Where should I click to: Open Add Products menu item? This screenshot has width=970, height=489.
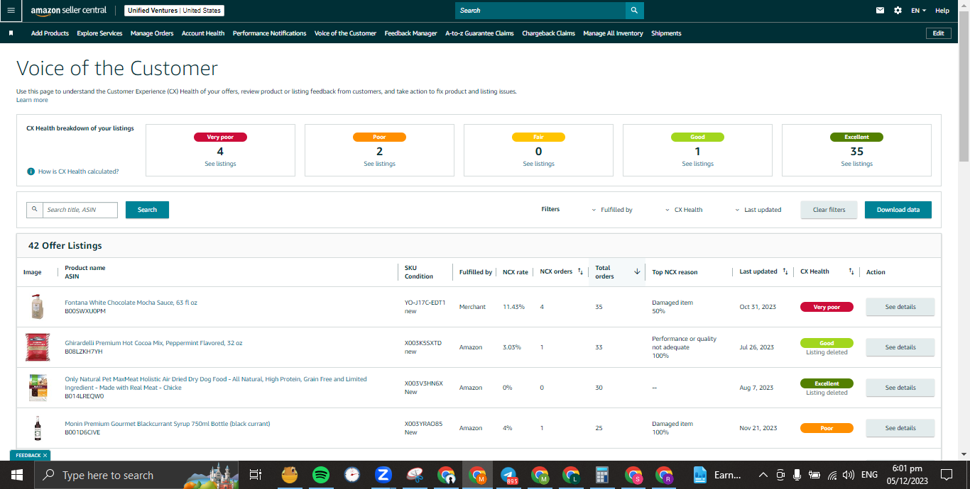click(50, 33)
